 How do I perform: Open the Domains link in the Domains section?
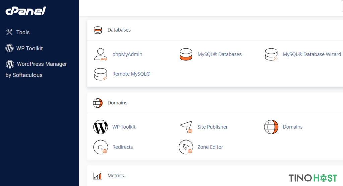pos(293,127)
